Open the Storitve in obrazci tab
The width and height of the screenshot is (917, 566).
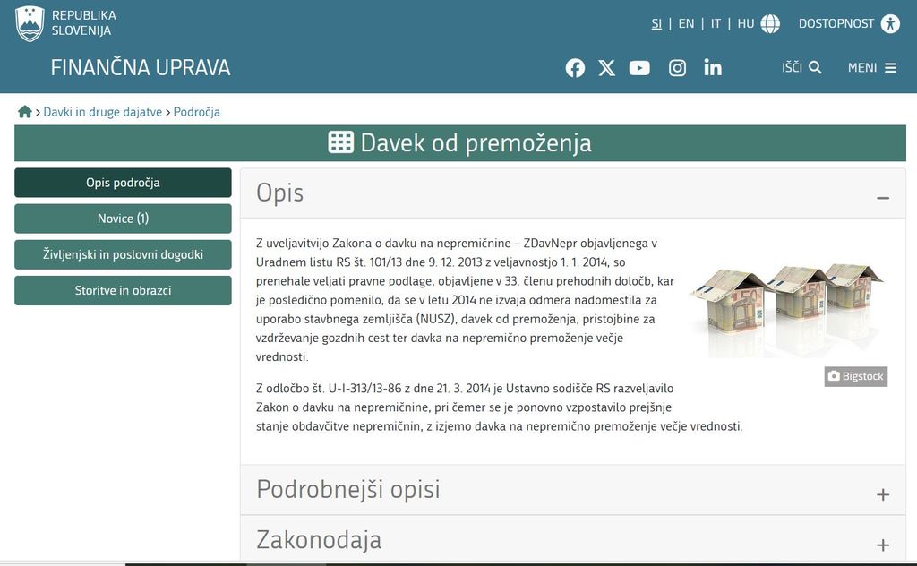point(123,290)
